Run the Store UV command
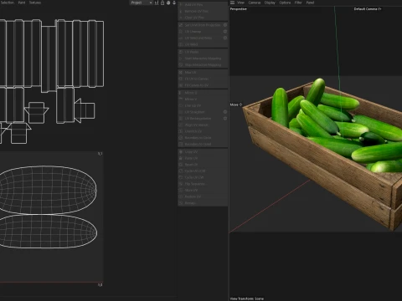This screenshot has width=402, height=301. (x=203, y=190)
